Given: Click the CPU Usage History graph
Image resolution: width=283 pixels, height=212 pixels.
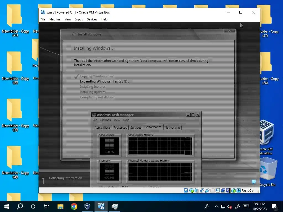Looking at the screenshot, I should point(160,146).
